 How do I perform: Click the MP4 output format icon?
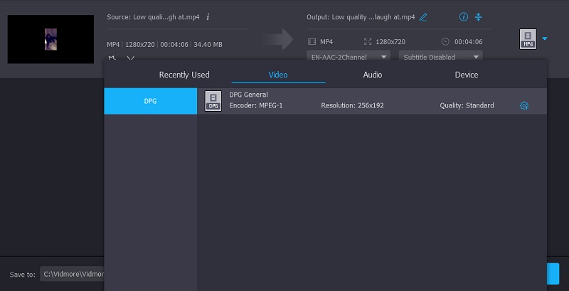coord(527,39)
